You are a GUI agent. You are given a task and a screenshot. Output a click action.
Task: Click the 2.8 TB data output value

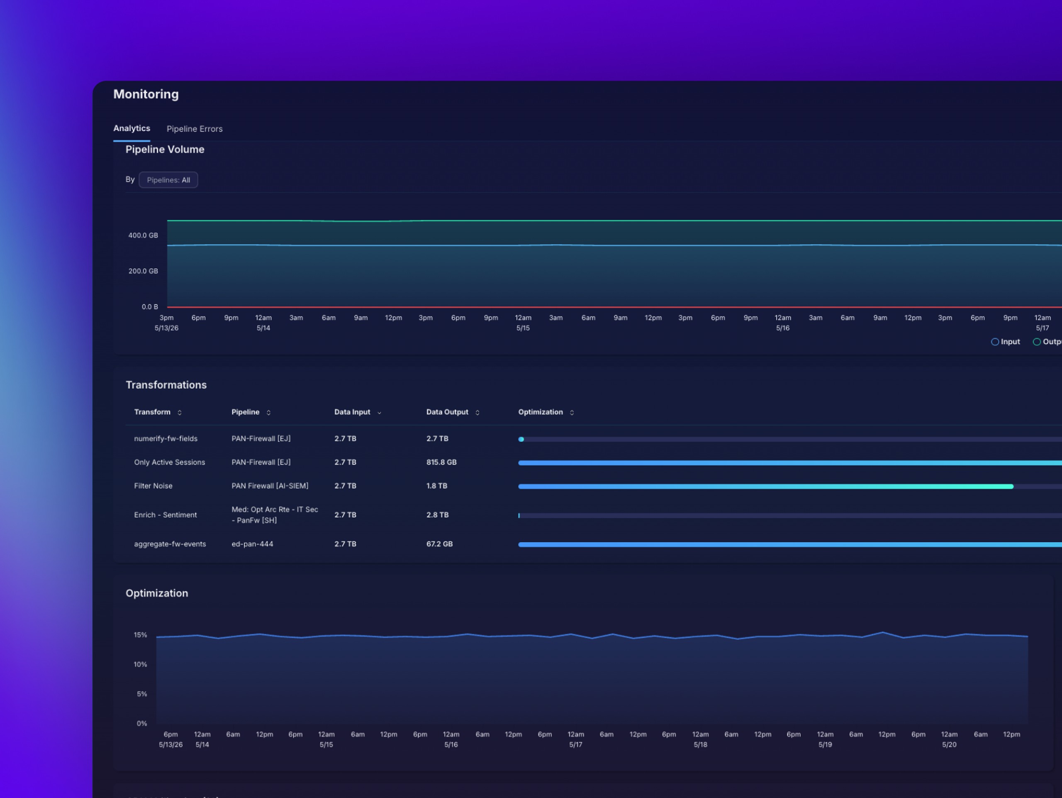pyautogui.click(x=437, y=515)
